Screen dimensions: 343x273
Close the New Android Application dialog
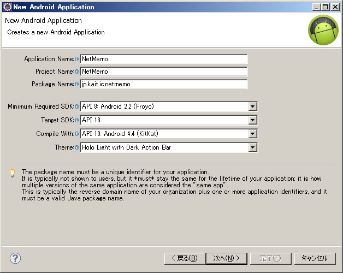pos(335,7)
